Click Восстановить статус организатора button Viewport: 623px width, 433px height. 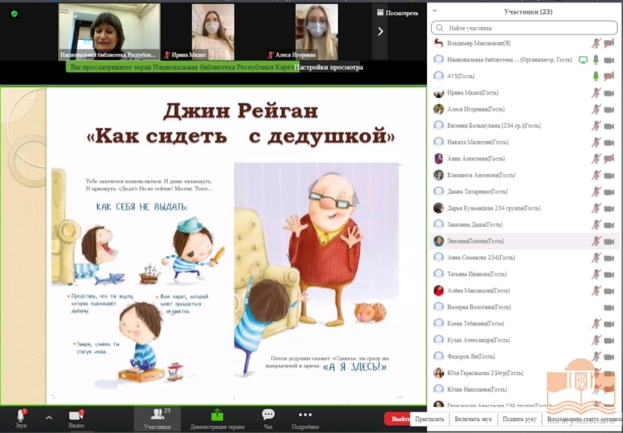[583, 419]
